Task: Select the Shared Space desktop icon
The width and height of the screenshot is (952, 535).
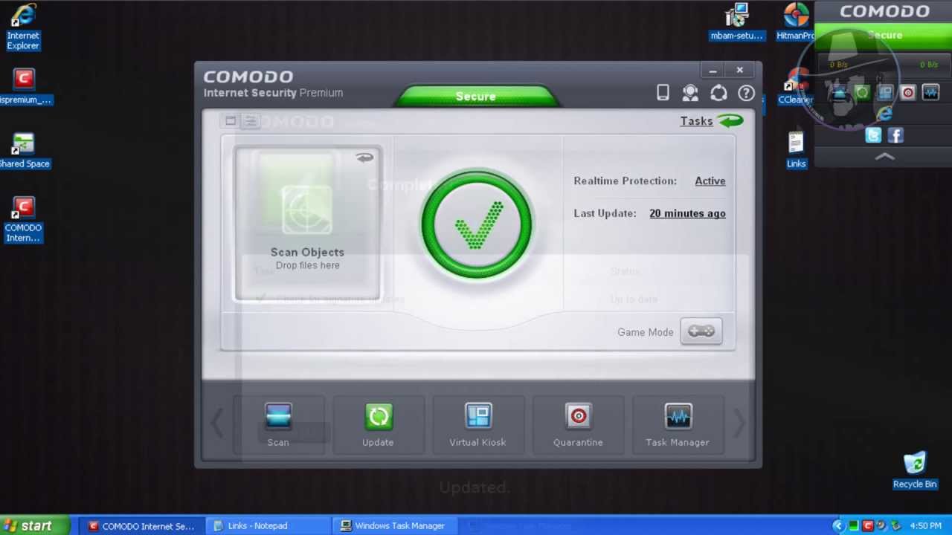Action: (x=24, y=151)
